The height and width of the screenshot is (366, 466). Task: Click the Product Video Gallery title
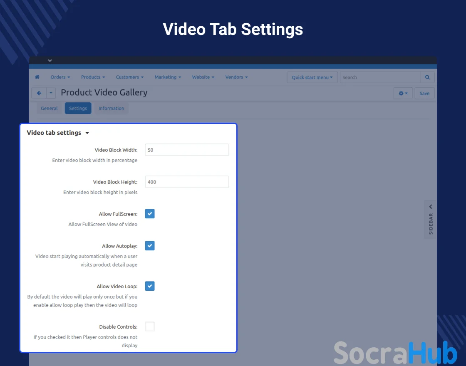[x=104, y=92]
